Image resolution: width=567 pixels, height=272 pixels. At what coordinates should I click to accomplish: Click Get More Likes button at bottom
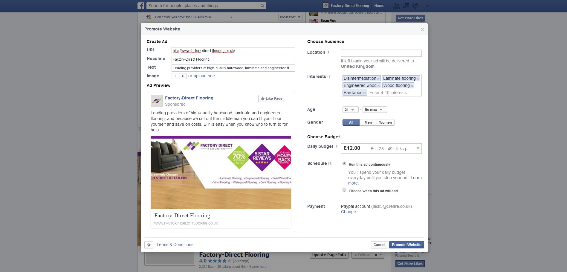[410, 264]
